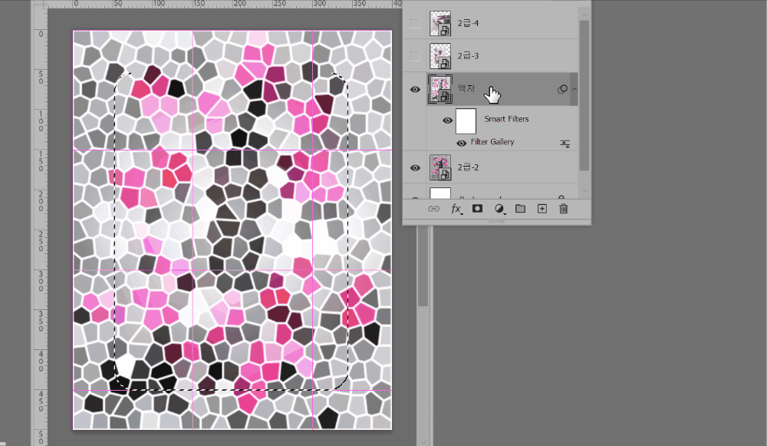767x446 pixels.
Task: Hide the 액자 layer
Action: pos(415,90)
